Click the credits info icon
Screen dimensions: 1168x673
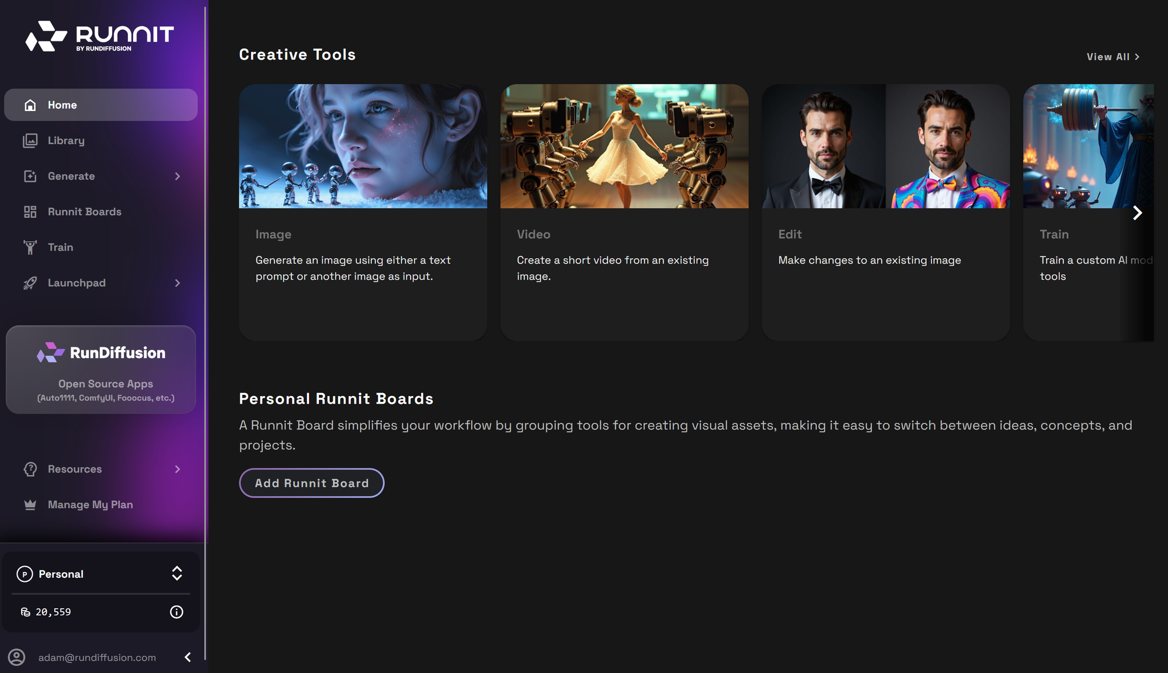[176, 612]
